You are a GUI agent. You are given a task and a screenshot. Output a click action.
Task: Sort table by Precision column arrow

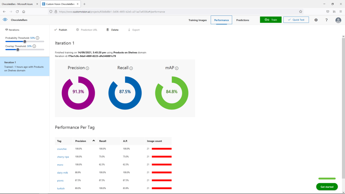94,141
